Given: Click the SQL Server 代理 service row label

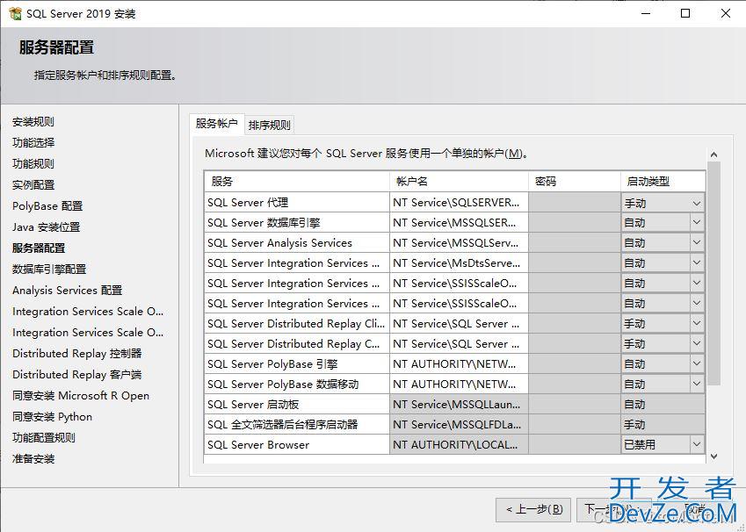Looking at the screenshot, I should (248, 203).
